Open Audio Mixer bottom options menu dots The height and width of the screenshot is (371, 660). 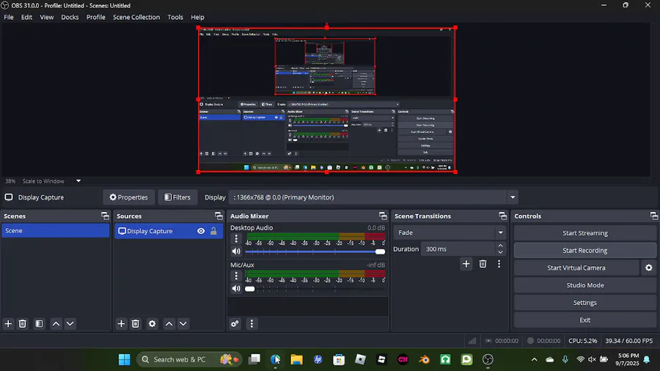coord(252,323)
